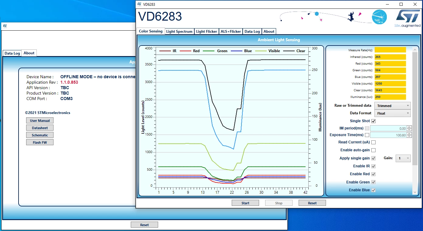Screen dimensions: 423x231
Task: Open the Schematic
Action: 40,135
